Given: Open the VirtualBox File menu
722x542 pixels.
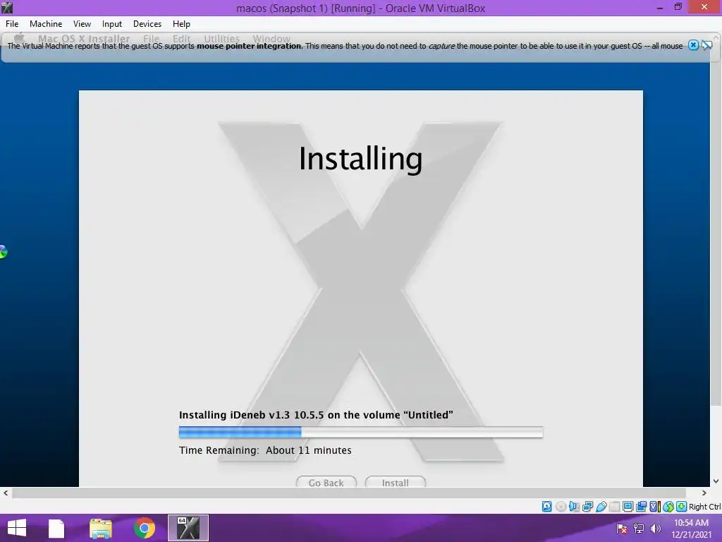Looking at the screenshot, I should pyautogui.click(x=12, y=24).
